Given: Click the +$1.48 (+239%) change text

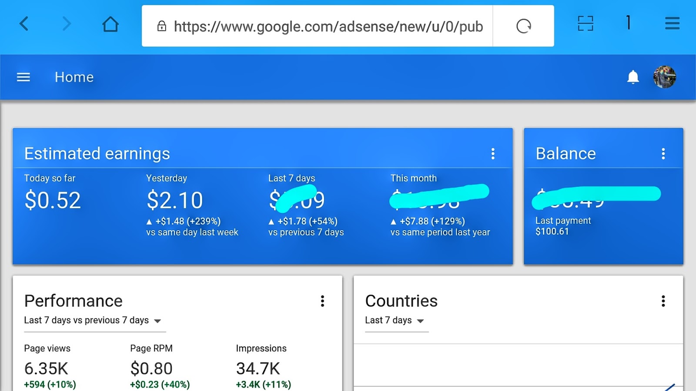Looking at the screenshot, I should (x=188, y=221).
